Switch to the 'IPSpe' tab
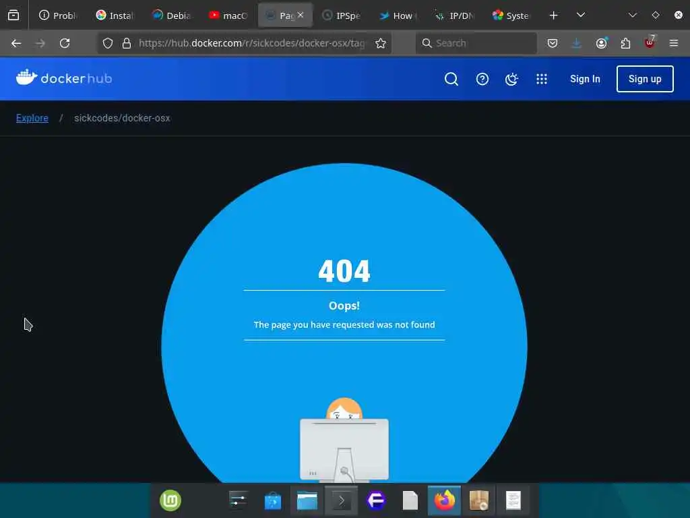690x518 pixels. coord(342,16)
